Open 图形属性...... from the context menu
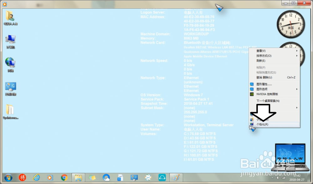This screenshot has width=313, height=184. (x=275, y=84)
